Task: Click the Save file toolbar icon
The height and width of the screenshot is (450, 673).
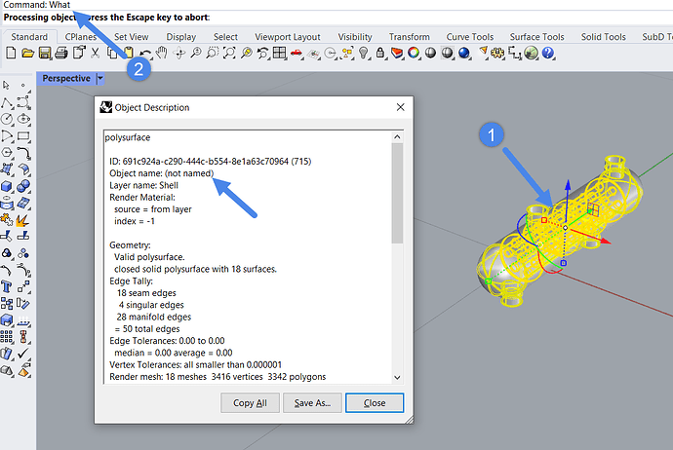Action: [x=43, y=53]
